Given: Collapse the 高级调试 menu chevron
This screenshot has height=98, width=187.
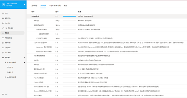Looking at the screenshot, I should point(24,58).
